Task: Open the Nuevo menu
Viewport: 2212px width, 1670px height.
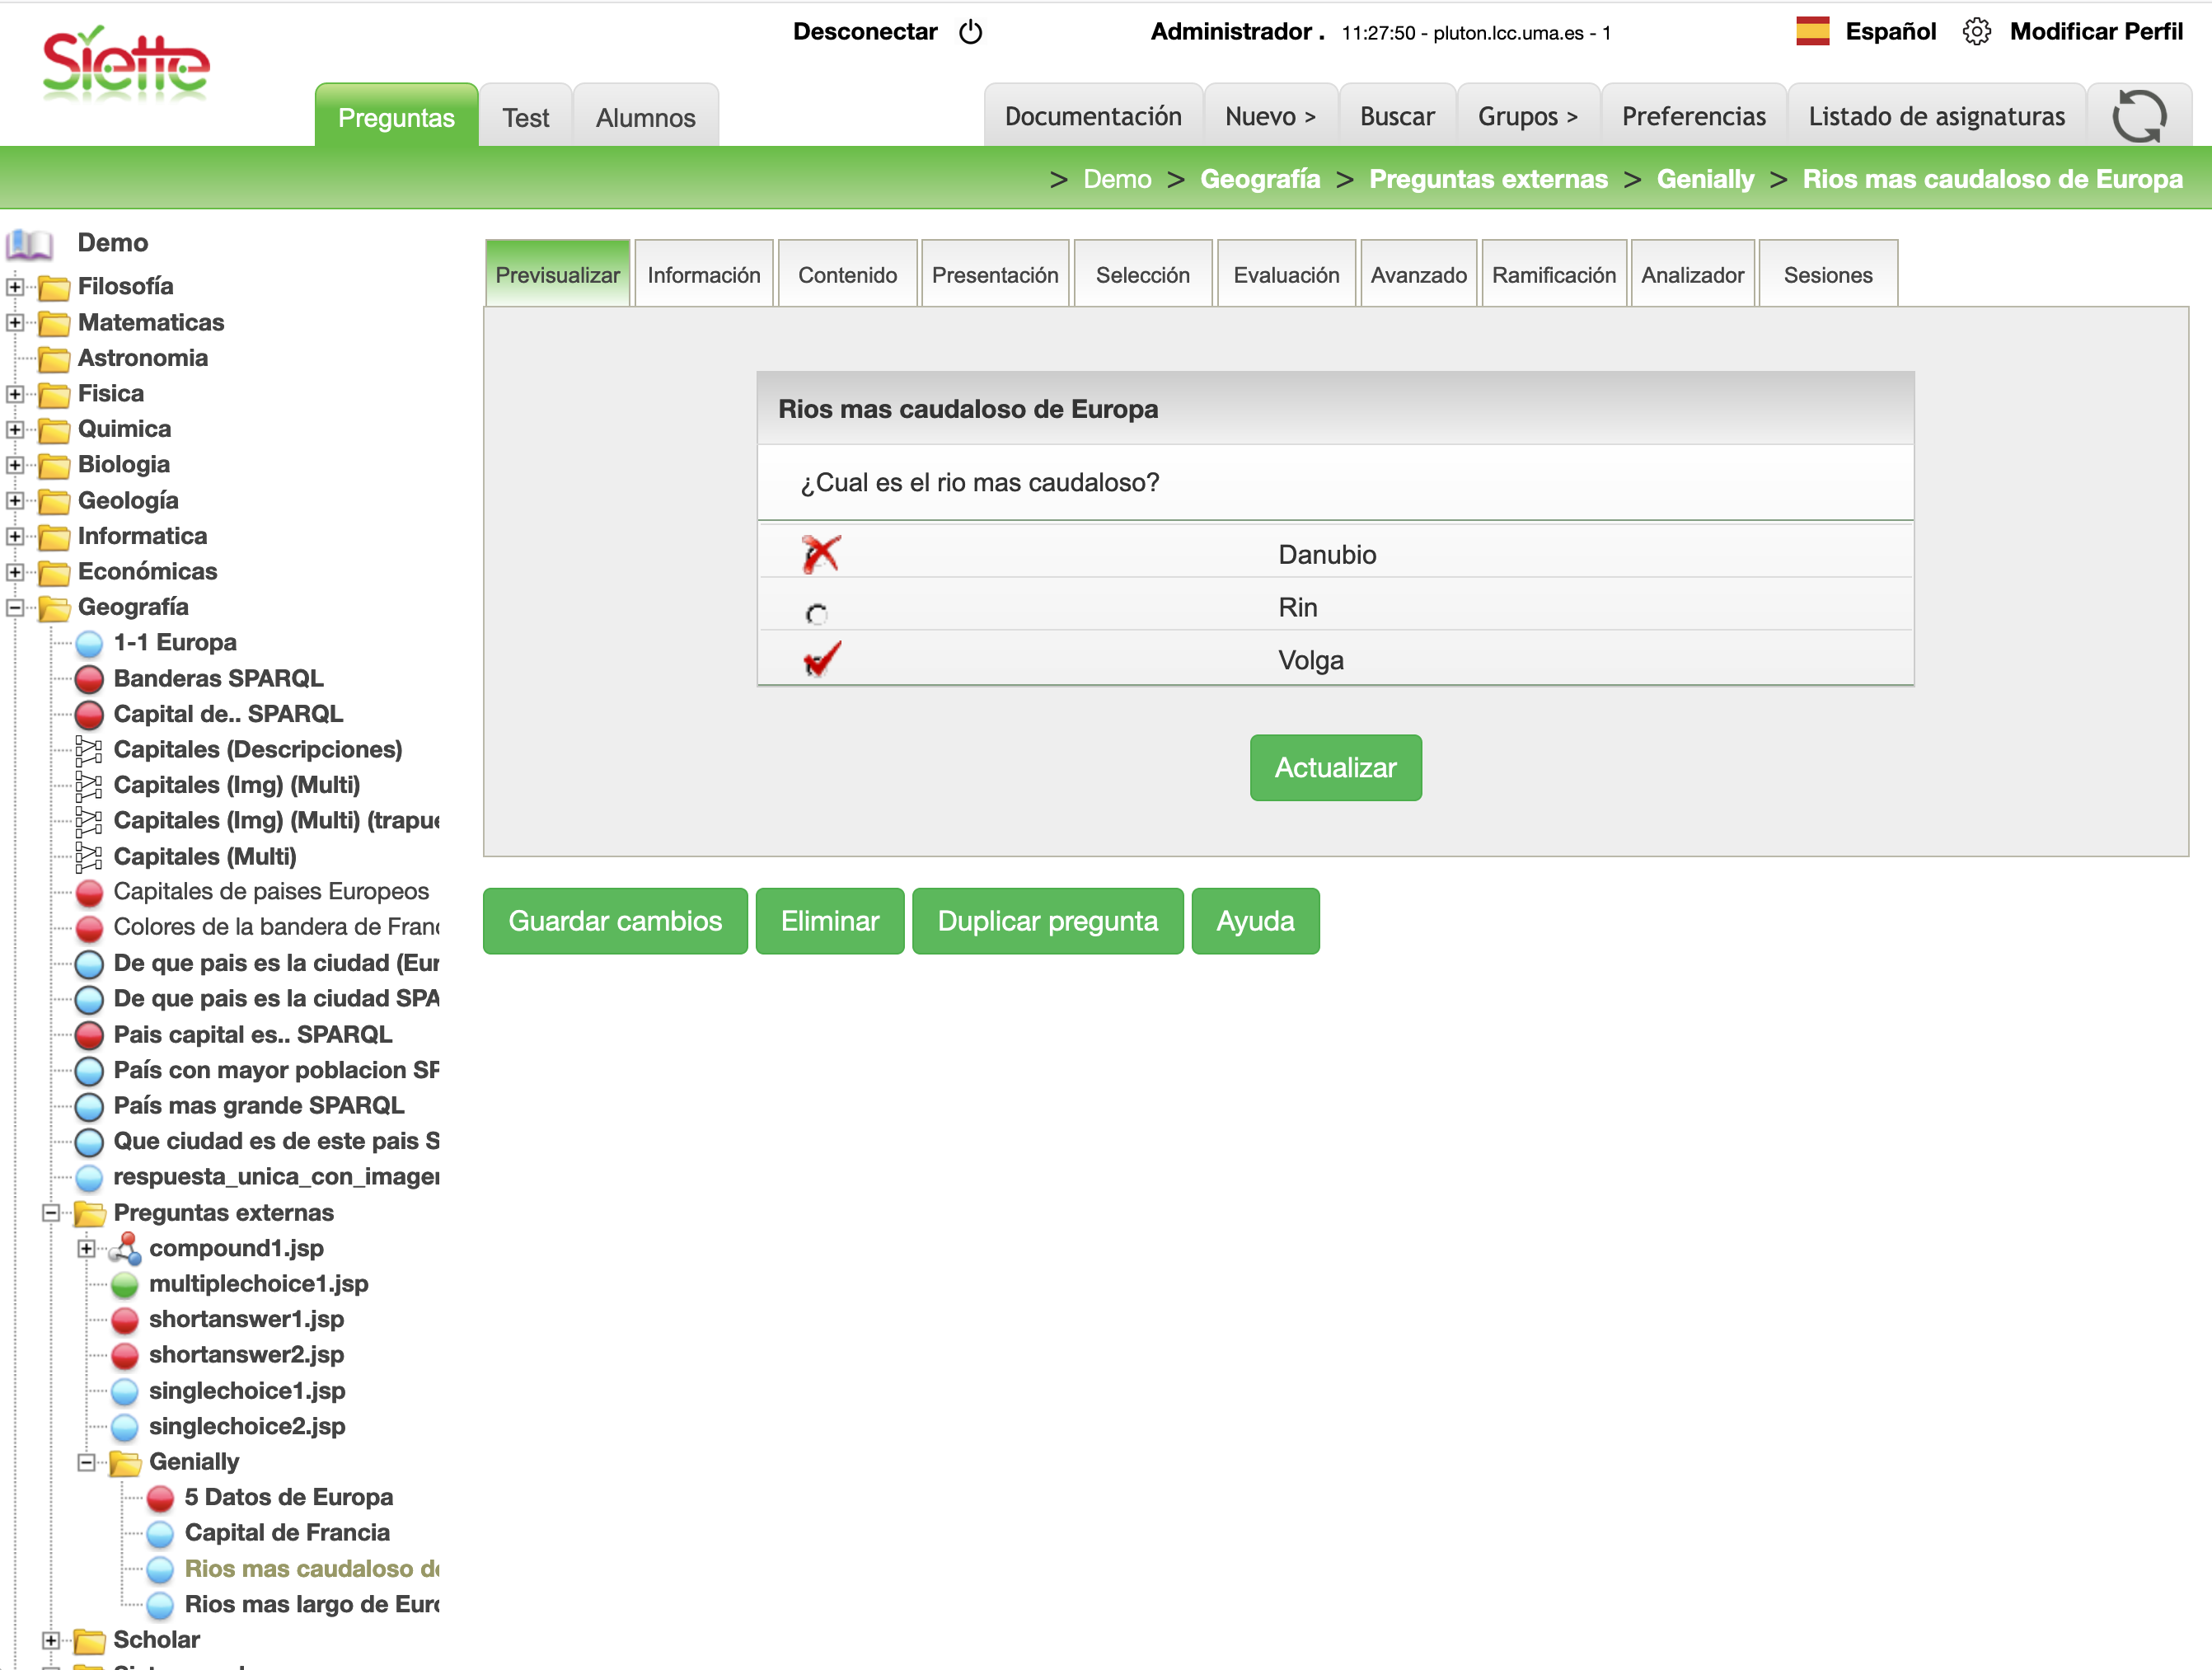Action: click(1269, 117)
